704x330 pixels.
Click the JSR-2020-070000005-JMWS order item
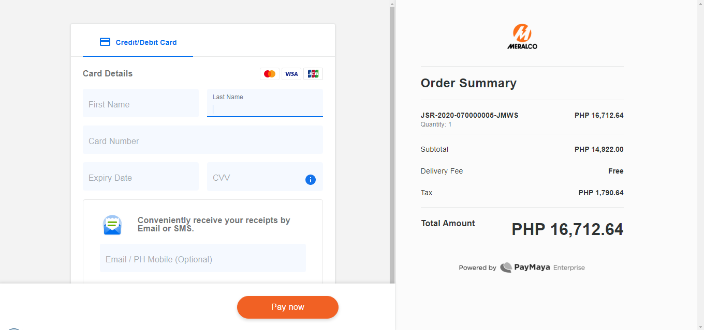(470, 116)
